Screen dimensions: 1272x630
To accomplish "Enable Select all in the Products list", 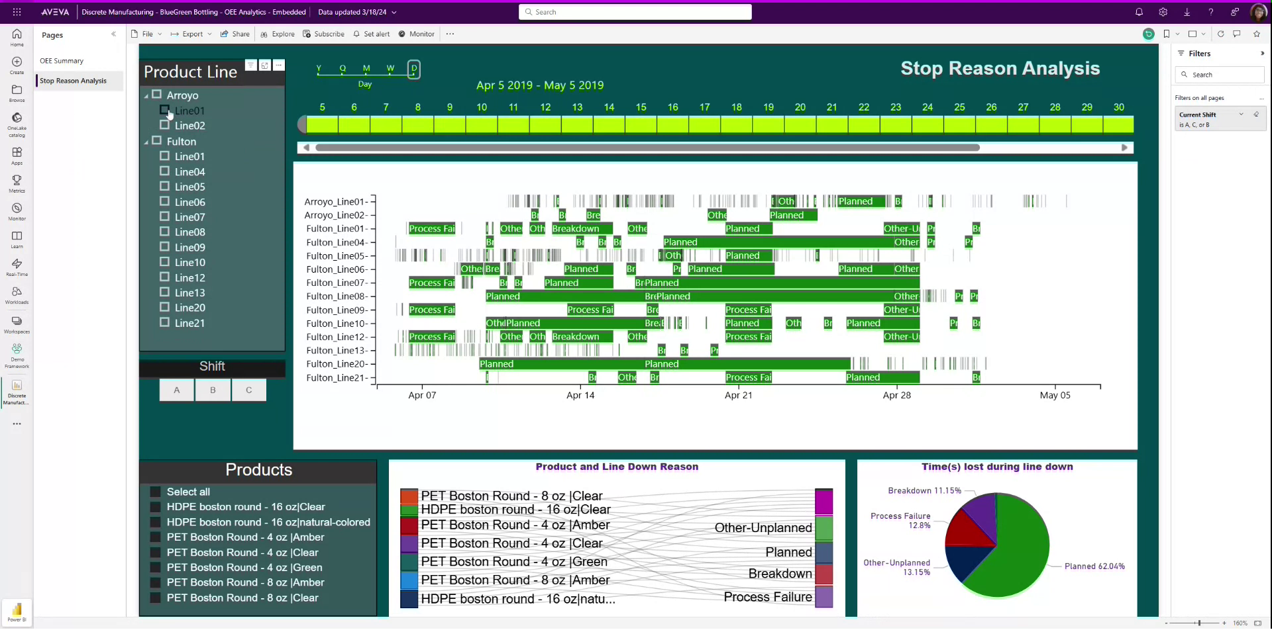I will (x=155, y=491).
